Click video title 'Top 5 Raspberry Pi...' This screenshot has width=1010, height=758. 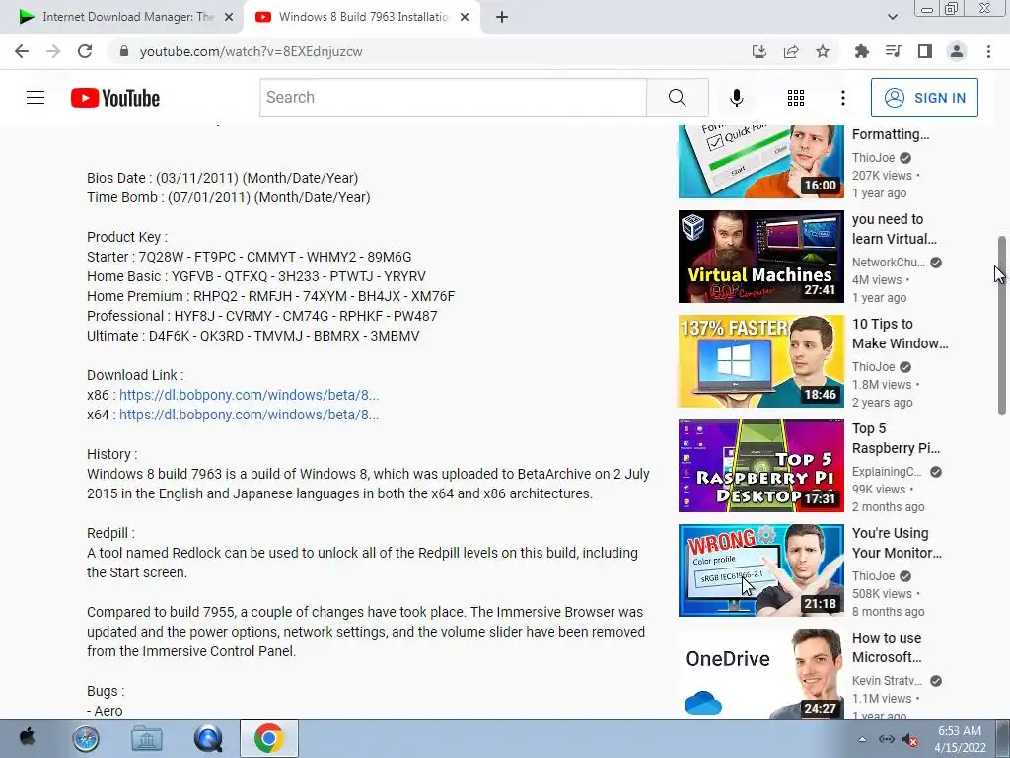(896, 438)
